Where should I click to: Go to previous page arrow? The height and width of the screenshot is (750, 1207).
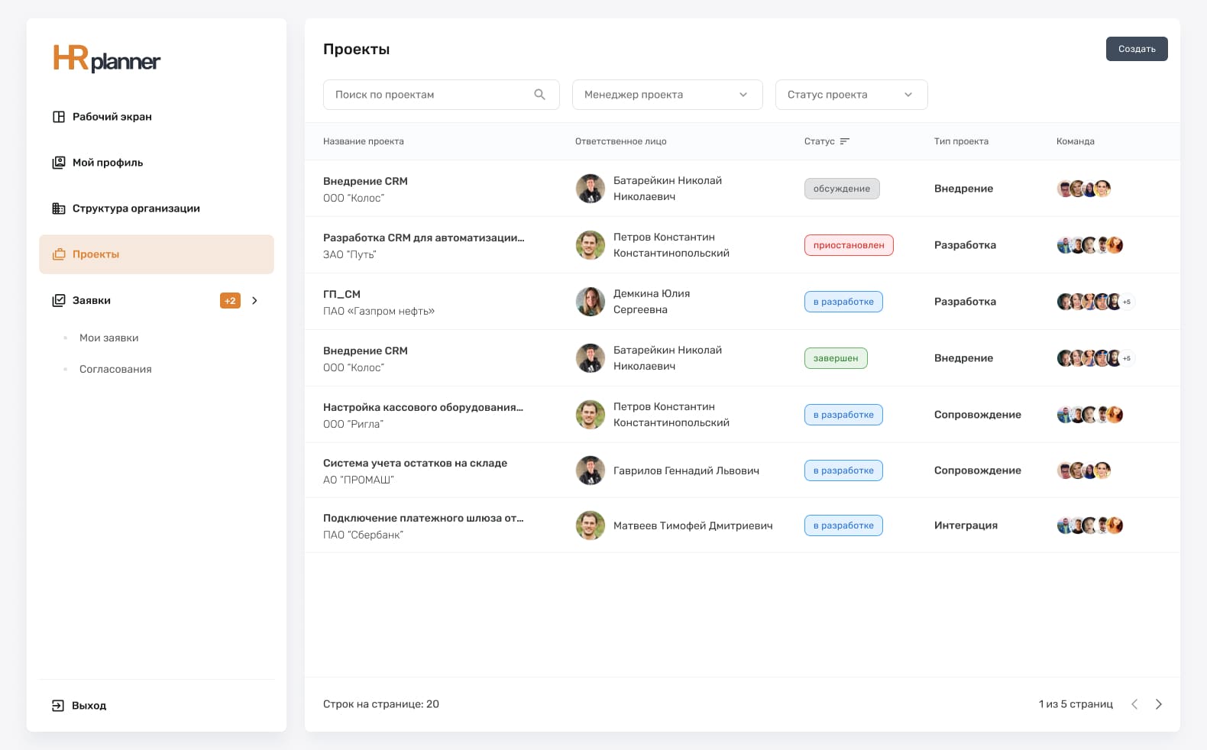(1134, 704)
